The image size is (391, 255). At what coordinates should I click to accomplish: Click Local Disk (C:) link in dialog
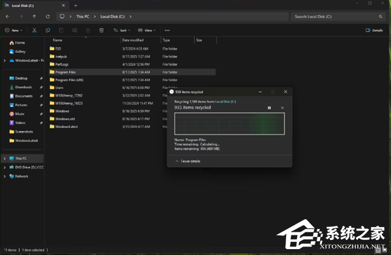(x=225, y=101)
